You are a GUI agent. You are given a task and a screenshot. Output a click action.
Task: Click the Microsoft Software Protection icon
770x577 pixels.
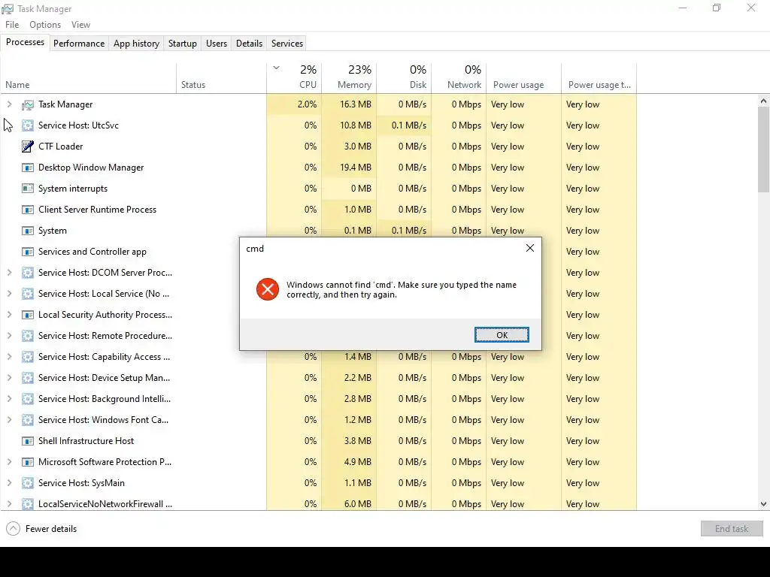click(x=28, y=462)
